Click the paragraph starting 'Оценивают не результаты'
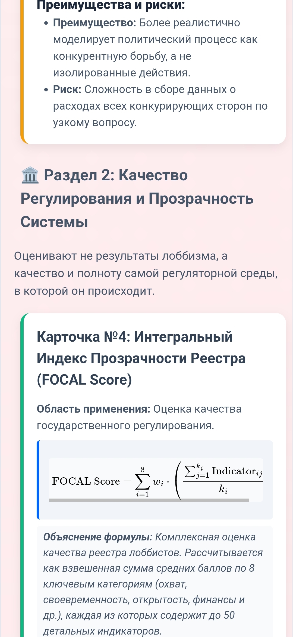The image size is (293, 637). (146, 273)
